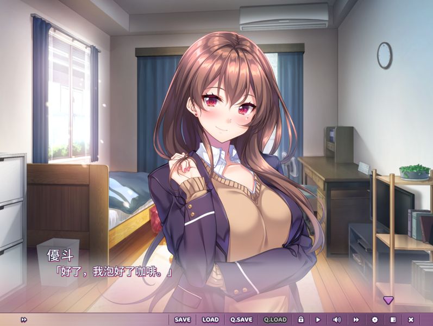Hide the interface with the X icon

point(411,319)
